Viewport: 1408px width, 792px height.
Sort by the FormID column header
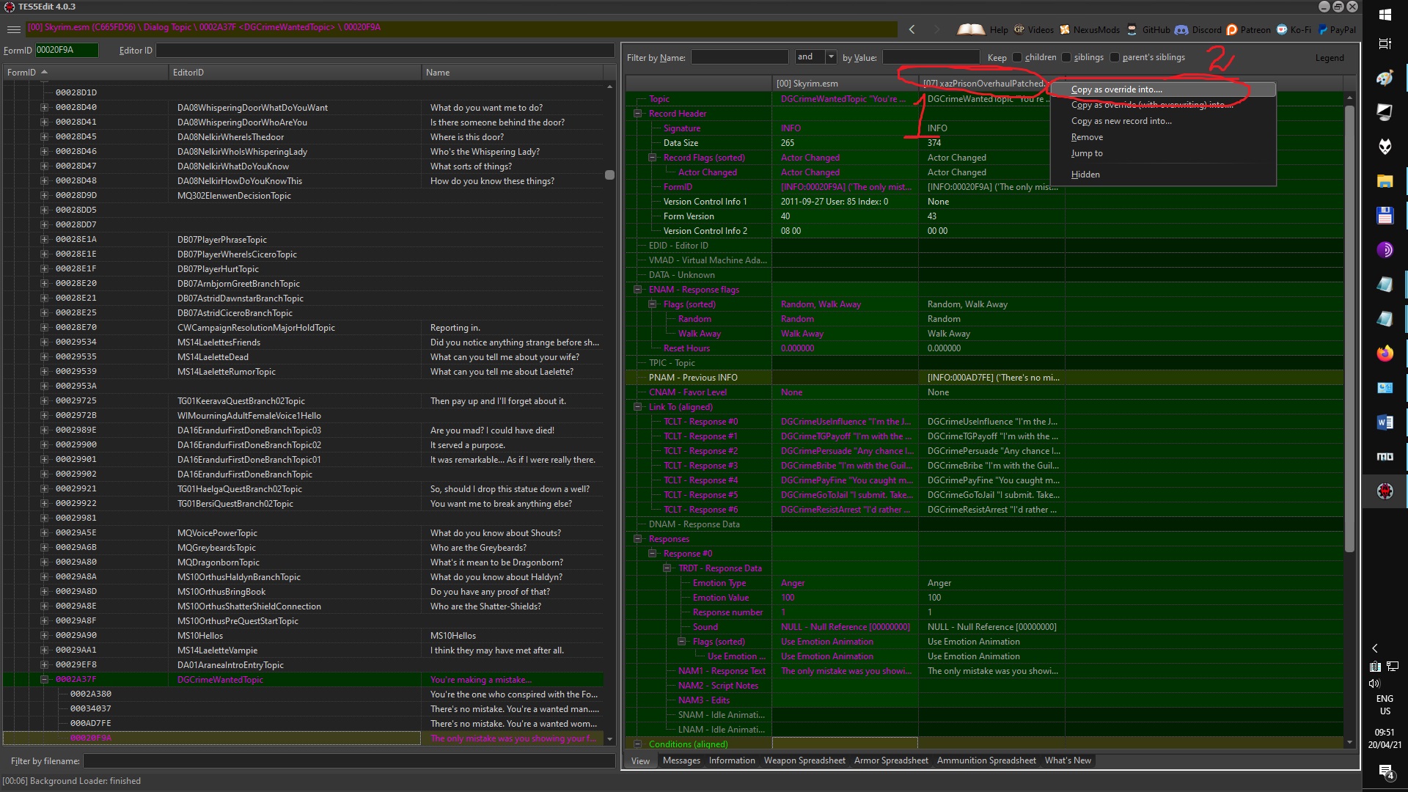[x=85, y=72]
